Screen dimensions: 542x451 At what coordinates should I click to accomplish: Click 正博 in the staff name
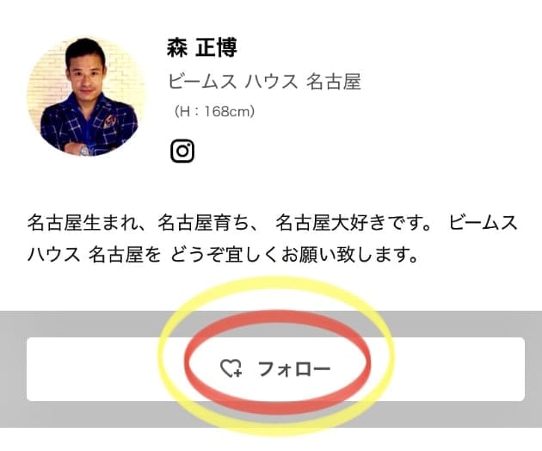(x=217, y=47)
